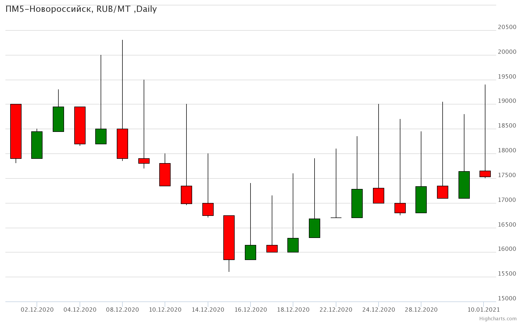This screenshot has width=522, height=323.
Task: Click the 10.01.2021 x-axis date label
Action: [x=483, y=310]
